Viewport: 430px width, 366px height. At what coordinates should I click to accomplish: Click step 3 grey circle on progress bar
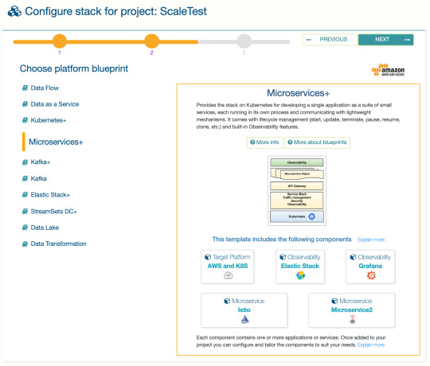pyautogui.click(x=244, y=41)
